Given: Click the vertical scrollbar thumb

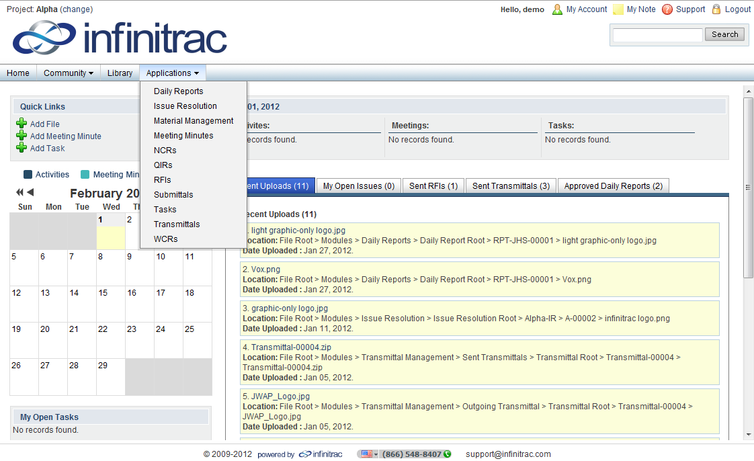Looking at the screenshot, I should 748,187.
